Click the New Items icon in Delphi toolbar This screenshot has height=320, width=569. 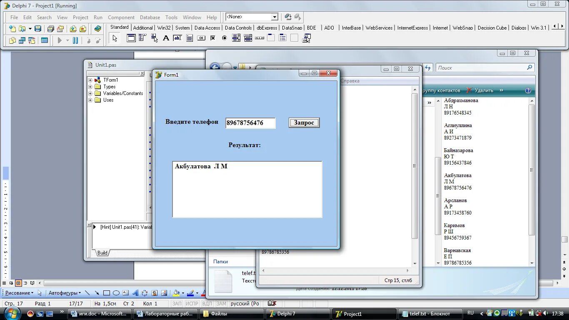(x=12, y=29)
